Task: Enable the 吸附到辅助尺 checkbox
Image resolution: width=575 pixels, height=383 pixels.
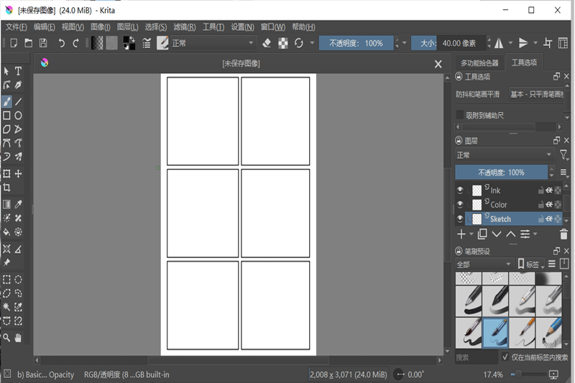Action: 460,115
